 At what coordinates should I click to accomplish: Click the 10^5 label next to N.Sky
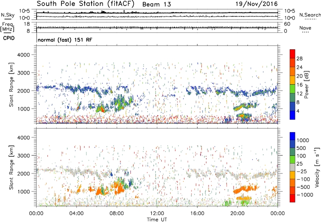24,11
